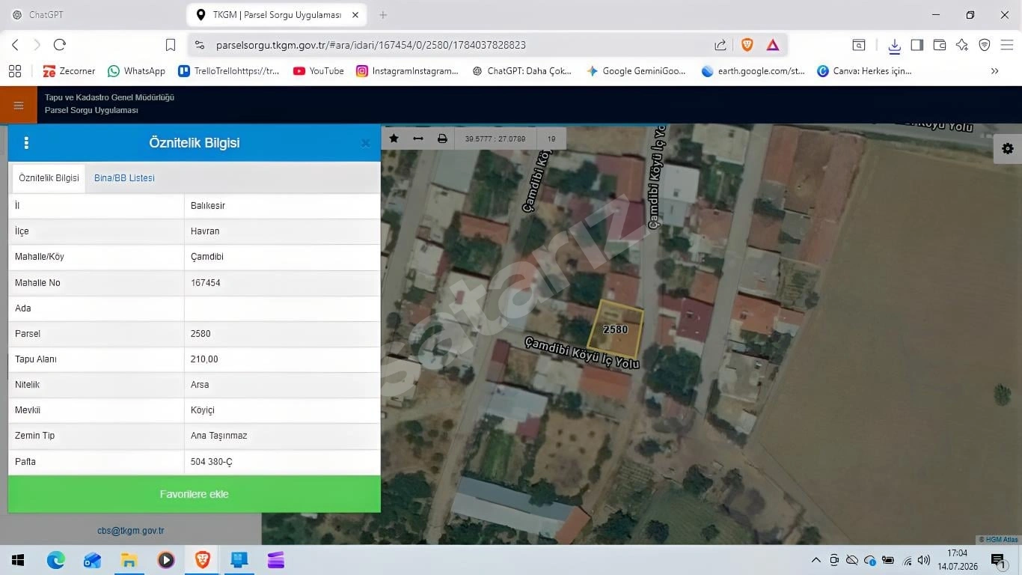Select the Öznitelik Bilgisi tab
The width and height of the screenshot is (1022, 575).
pos(49,178)
